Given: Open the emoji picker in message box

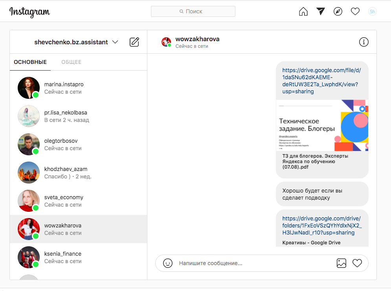Looking at the screenshot, I should (168, 263).
